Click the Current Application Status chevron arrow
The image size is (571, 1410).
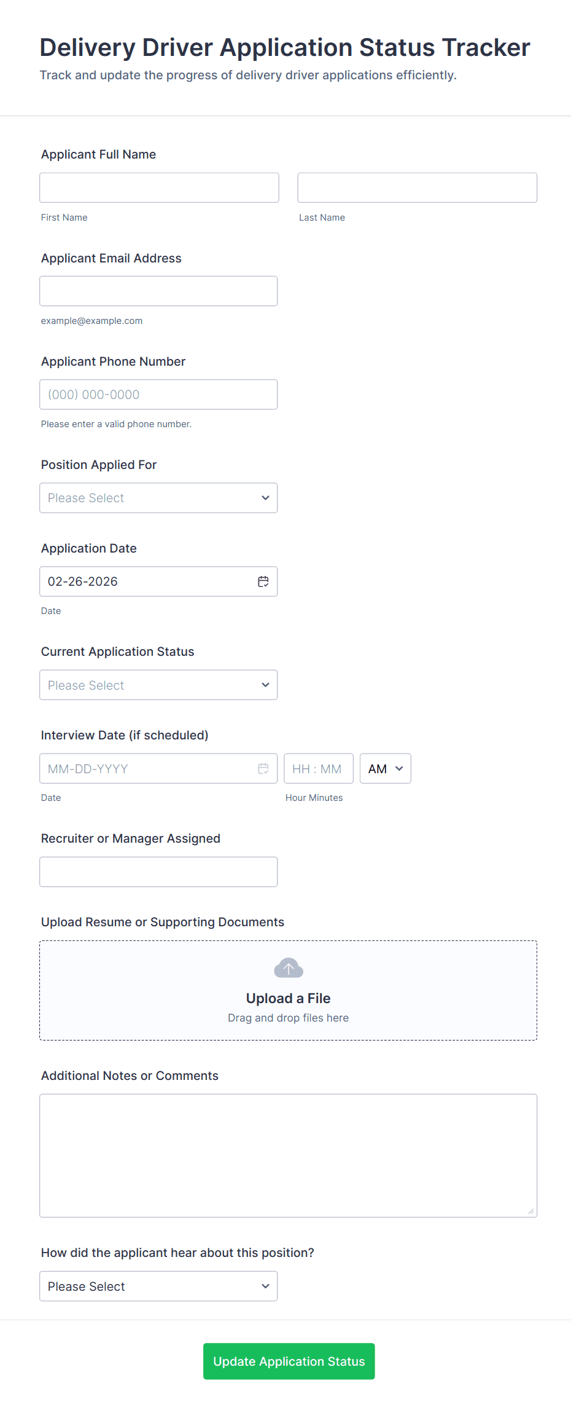(x=265, y=685)
